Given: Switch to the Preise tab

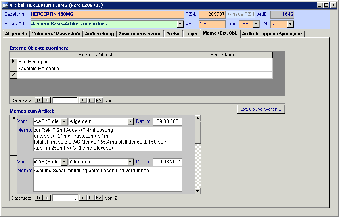Looking at the screenshot, I should pos(173,34).
